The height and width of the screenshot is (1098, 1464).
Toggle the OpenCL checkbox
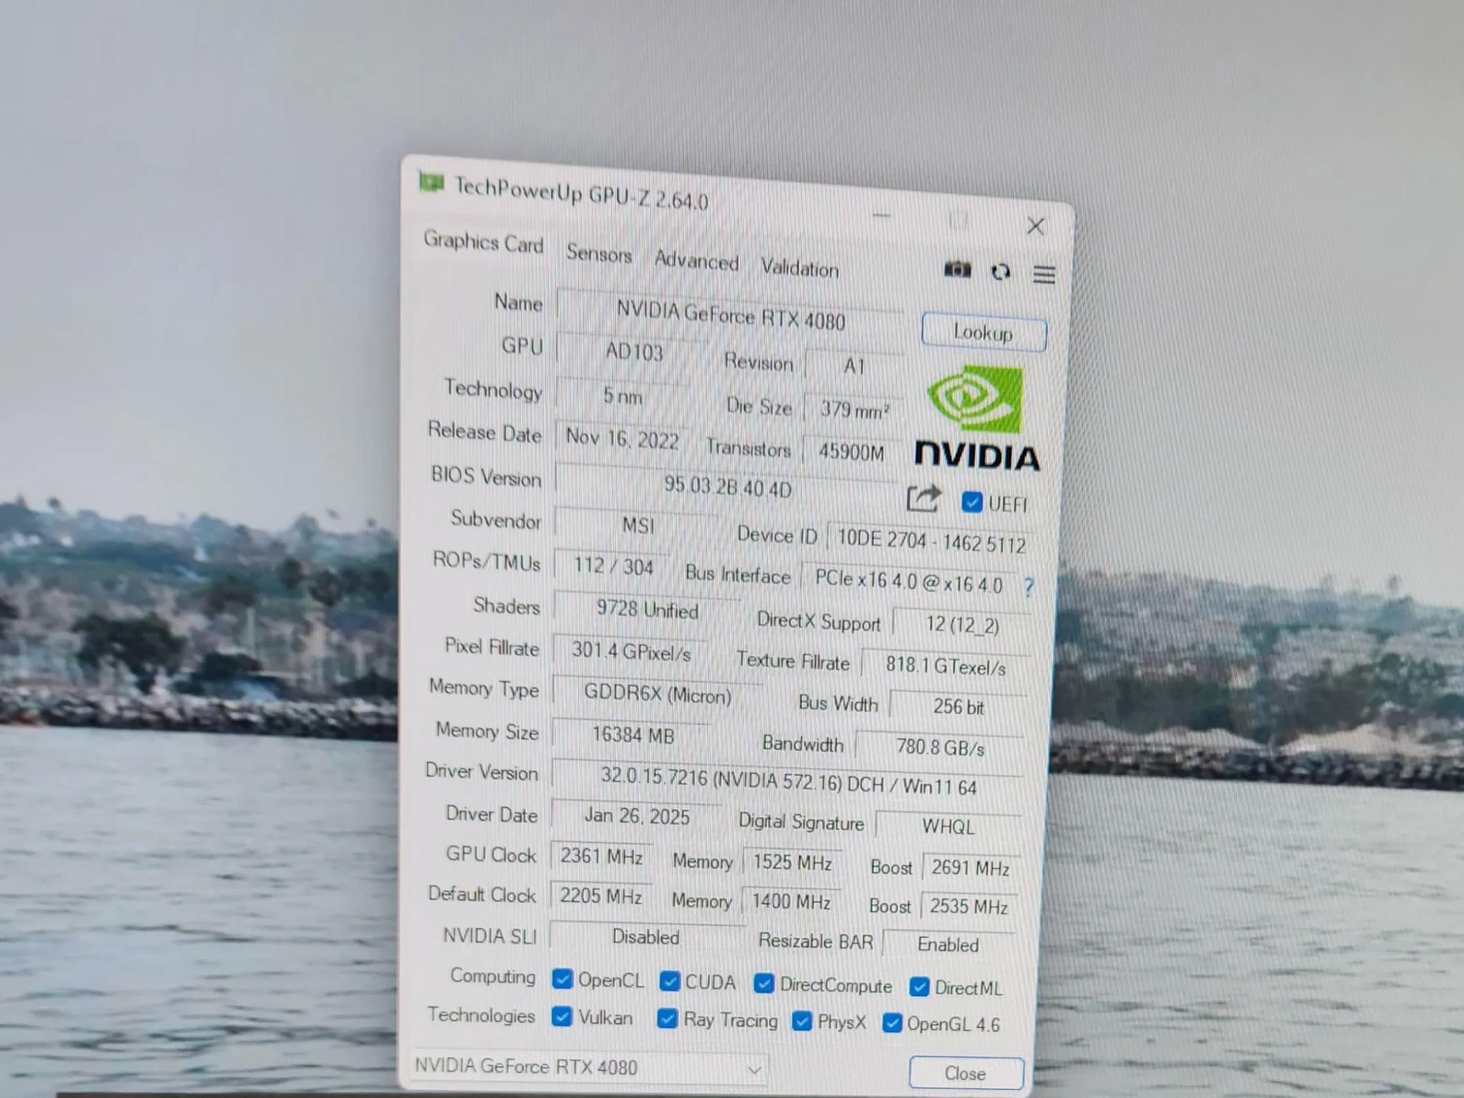(563, 979)
